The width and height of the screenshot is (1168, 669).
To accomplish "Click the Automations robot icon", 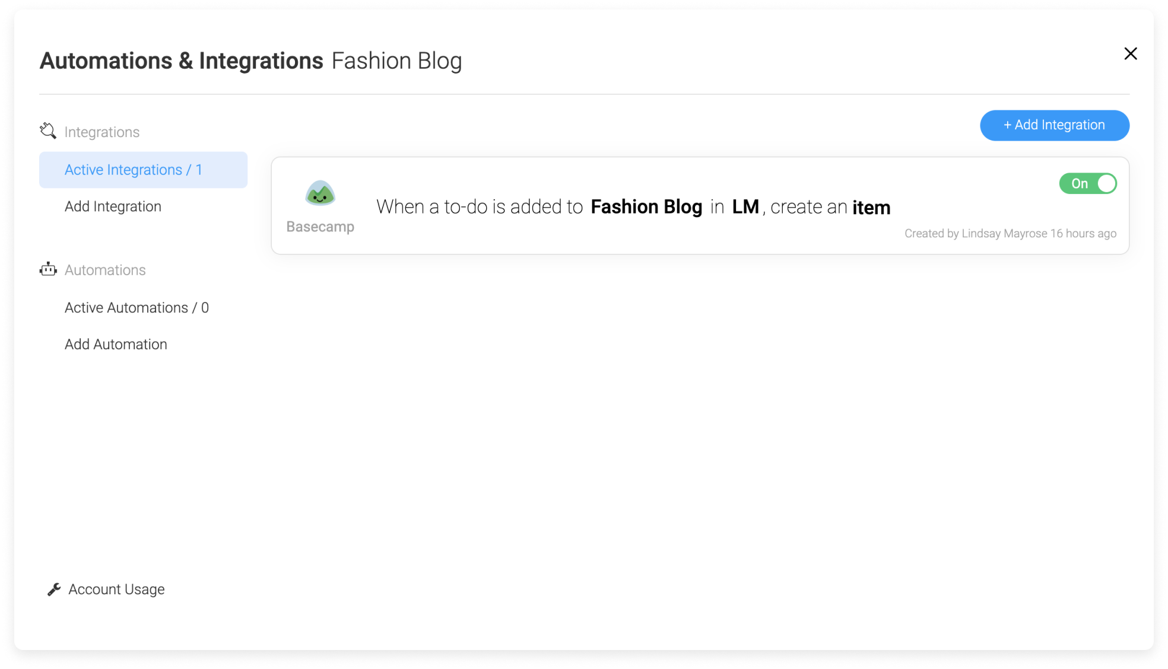I will point(48,270).
